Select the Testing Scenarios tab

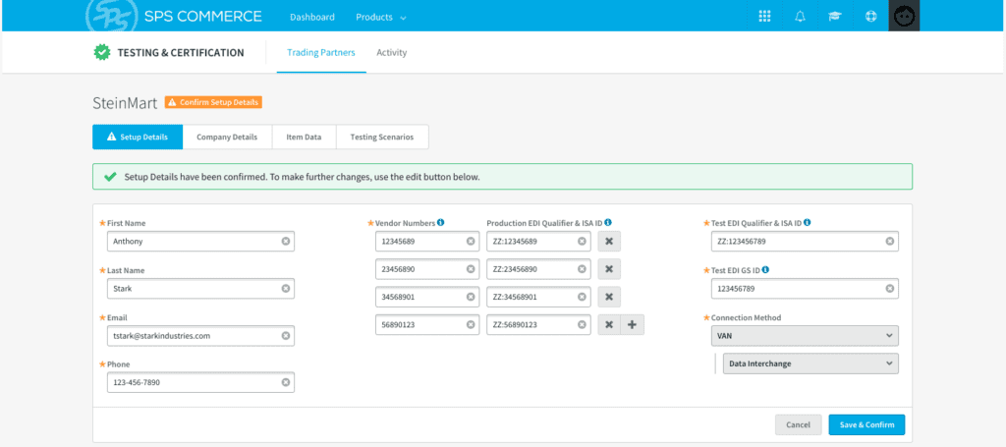click(x=382, y=137)
